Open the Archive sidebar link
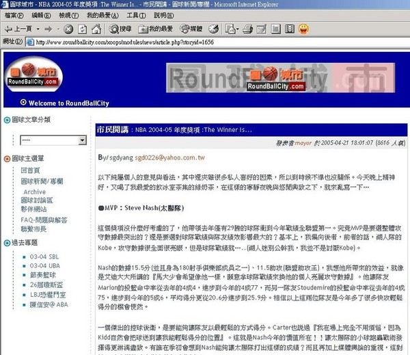 [x=35, y=192]
